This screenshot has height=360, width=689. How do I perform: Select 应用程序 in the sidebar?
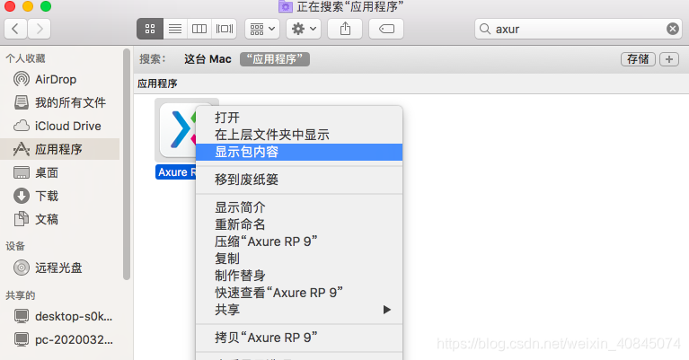(60, 149)
